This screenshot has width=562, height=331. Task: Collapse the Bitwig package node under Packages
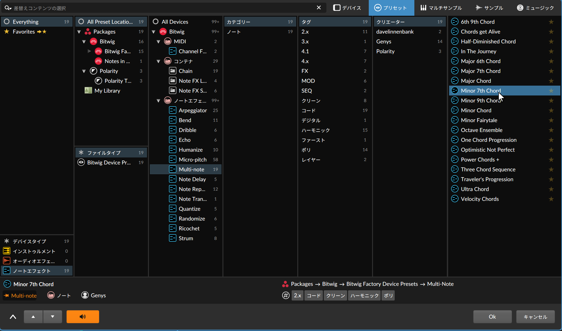[x=84, y=42]
